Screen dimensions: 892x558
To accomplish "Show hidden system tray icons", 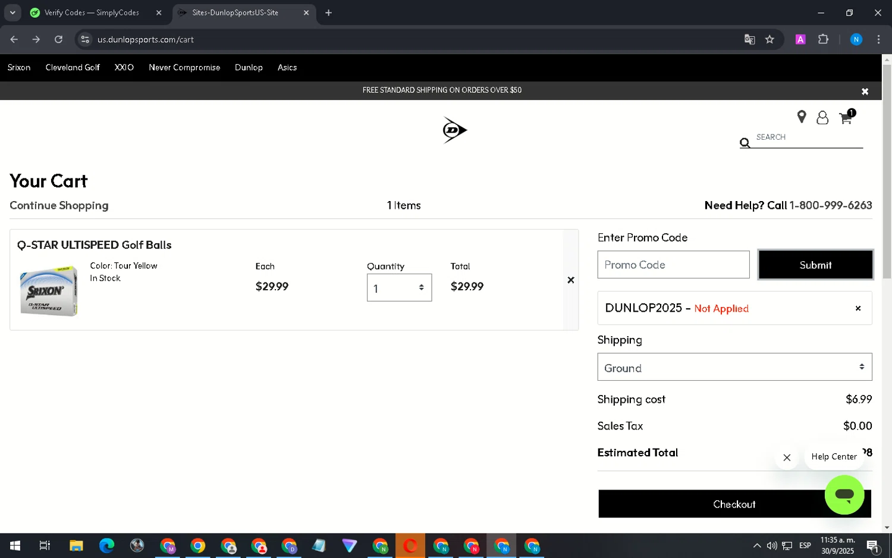I will 756,546.
